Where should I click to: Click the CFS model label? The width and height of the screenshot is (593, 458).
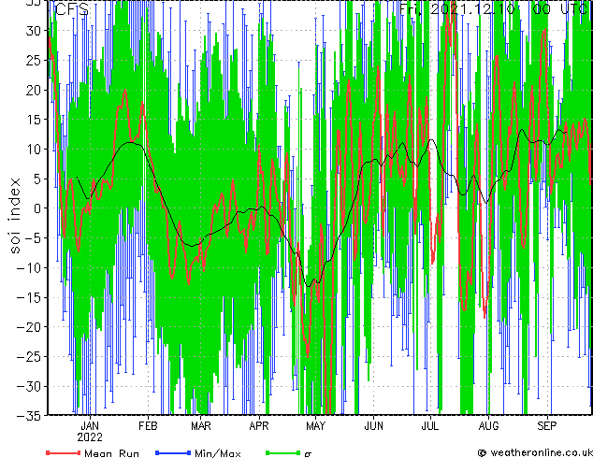(x=72, y=9)
